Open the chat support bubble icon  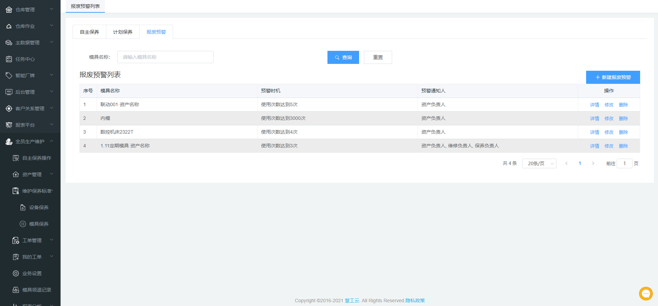(646, 294)
